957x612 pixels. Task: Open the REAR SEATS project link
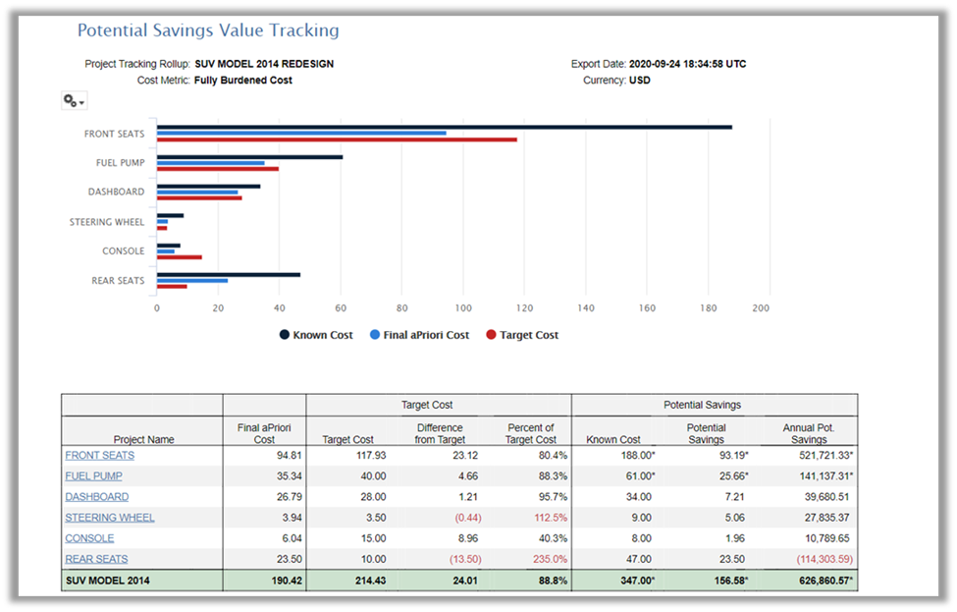[x=96, y=559]
